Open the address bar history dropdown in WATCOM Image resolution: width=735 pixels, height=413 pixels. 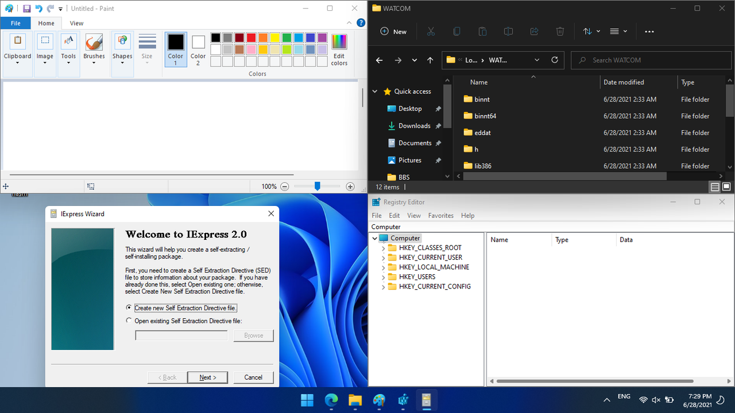point(537,60)
